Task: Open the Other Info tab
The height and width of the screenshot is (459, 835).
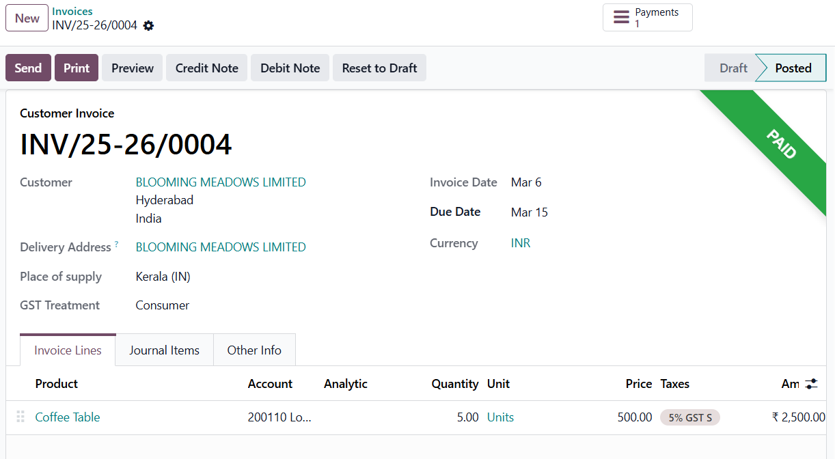Action: 254,350
